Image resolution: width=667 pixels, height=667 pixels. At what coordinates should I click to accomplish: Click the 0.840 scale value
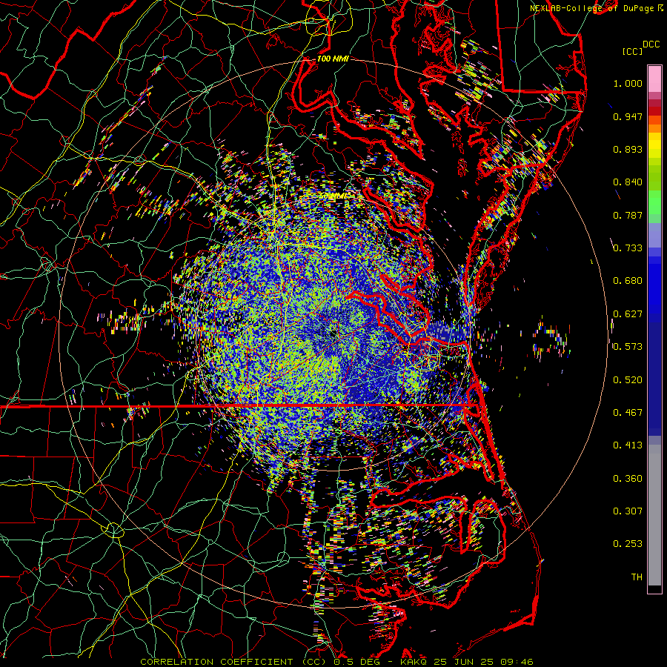coord(628,182)
